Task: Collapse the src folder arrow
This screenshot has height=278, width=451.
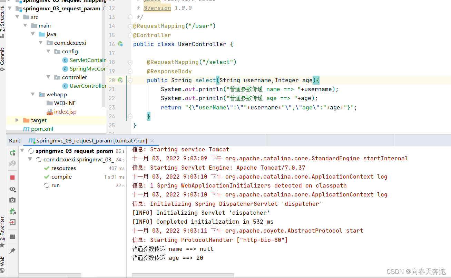Action: 17,17
